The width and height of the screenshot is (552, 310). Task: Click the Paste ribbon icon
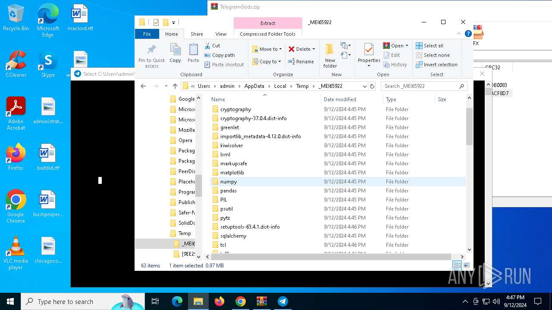[193, 53]
